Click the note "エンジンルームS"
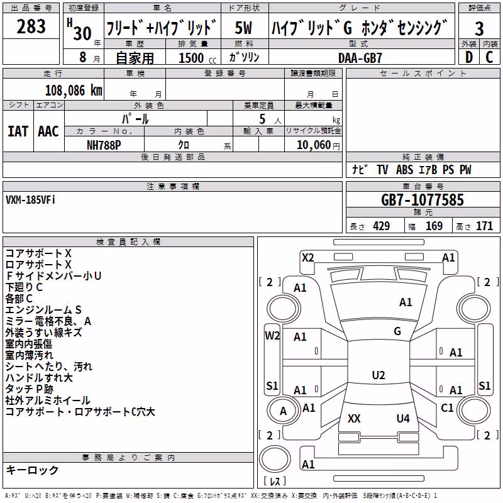This screenshot has height=503, width=503. [x=43, y=309]
